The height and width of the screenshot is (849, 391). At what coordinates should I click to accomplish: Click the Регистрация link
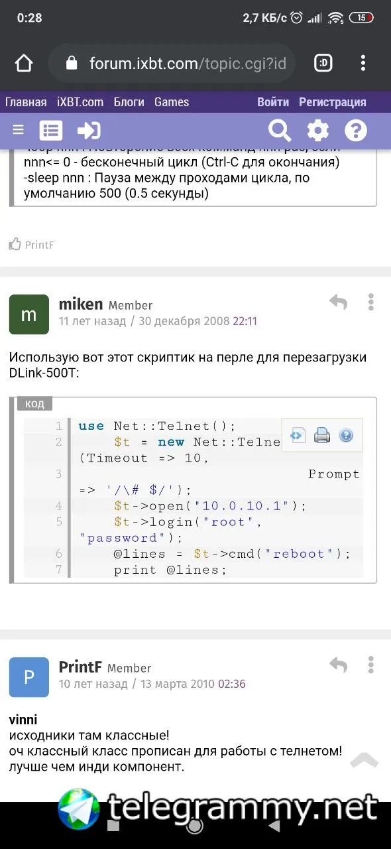[333, 102]
